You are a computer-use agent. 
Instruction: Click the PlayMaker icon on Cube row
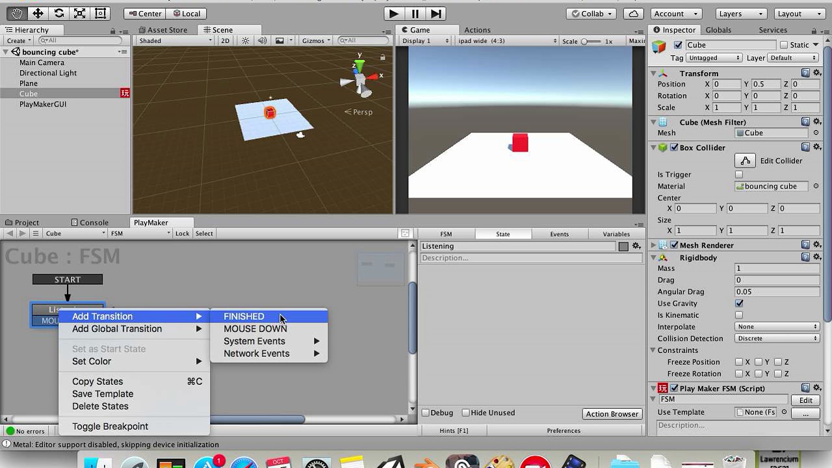pos(125,94)
